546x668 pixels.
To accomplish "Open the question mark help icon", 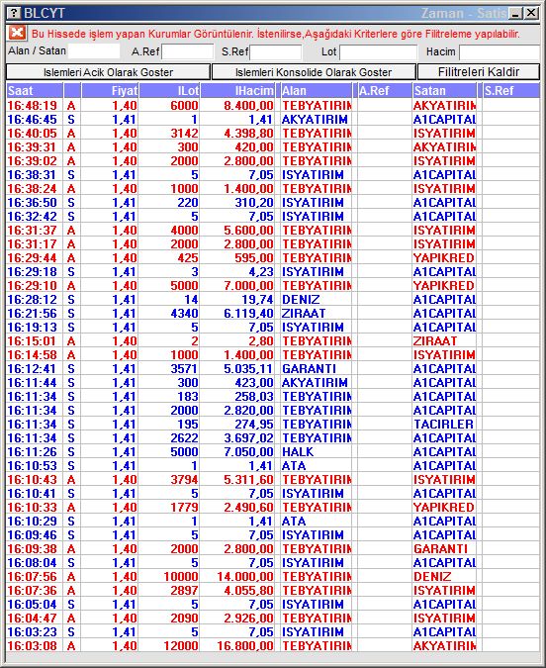I will point(14,13).
